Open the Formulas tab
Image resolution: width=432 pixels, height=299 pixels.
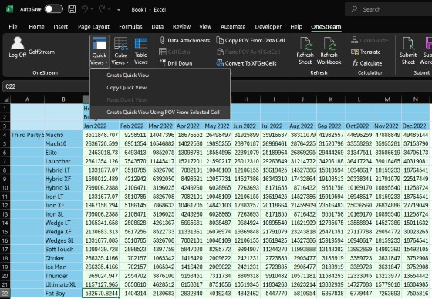click(x=130, y=26)
